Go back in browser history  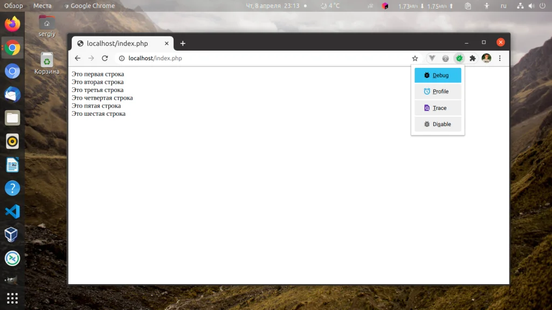point(78,58)
